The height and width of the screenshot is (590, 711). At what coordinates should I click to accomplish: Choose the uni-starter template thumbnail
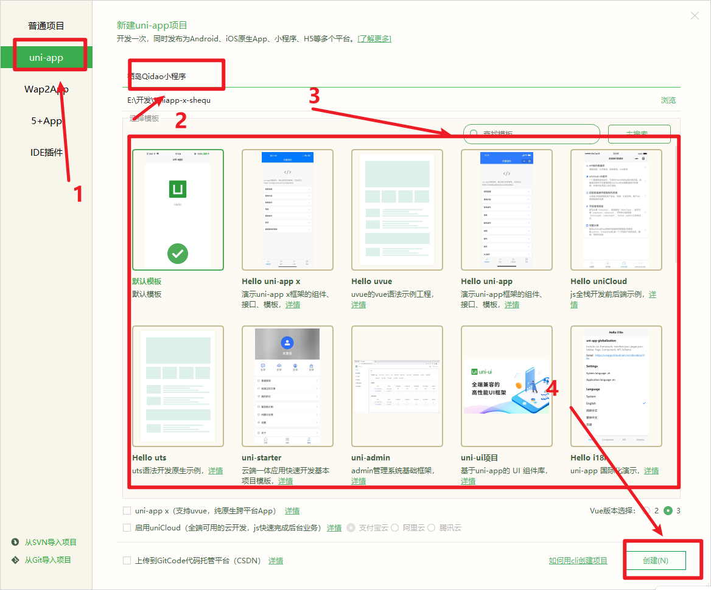pos(287,386)
